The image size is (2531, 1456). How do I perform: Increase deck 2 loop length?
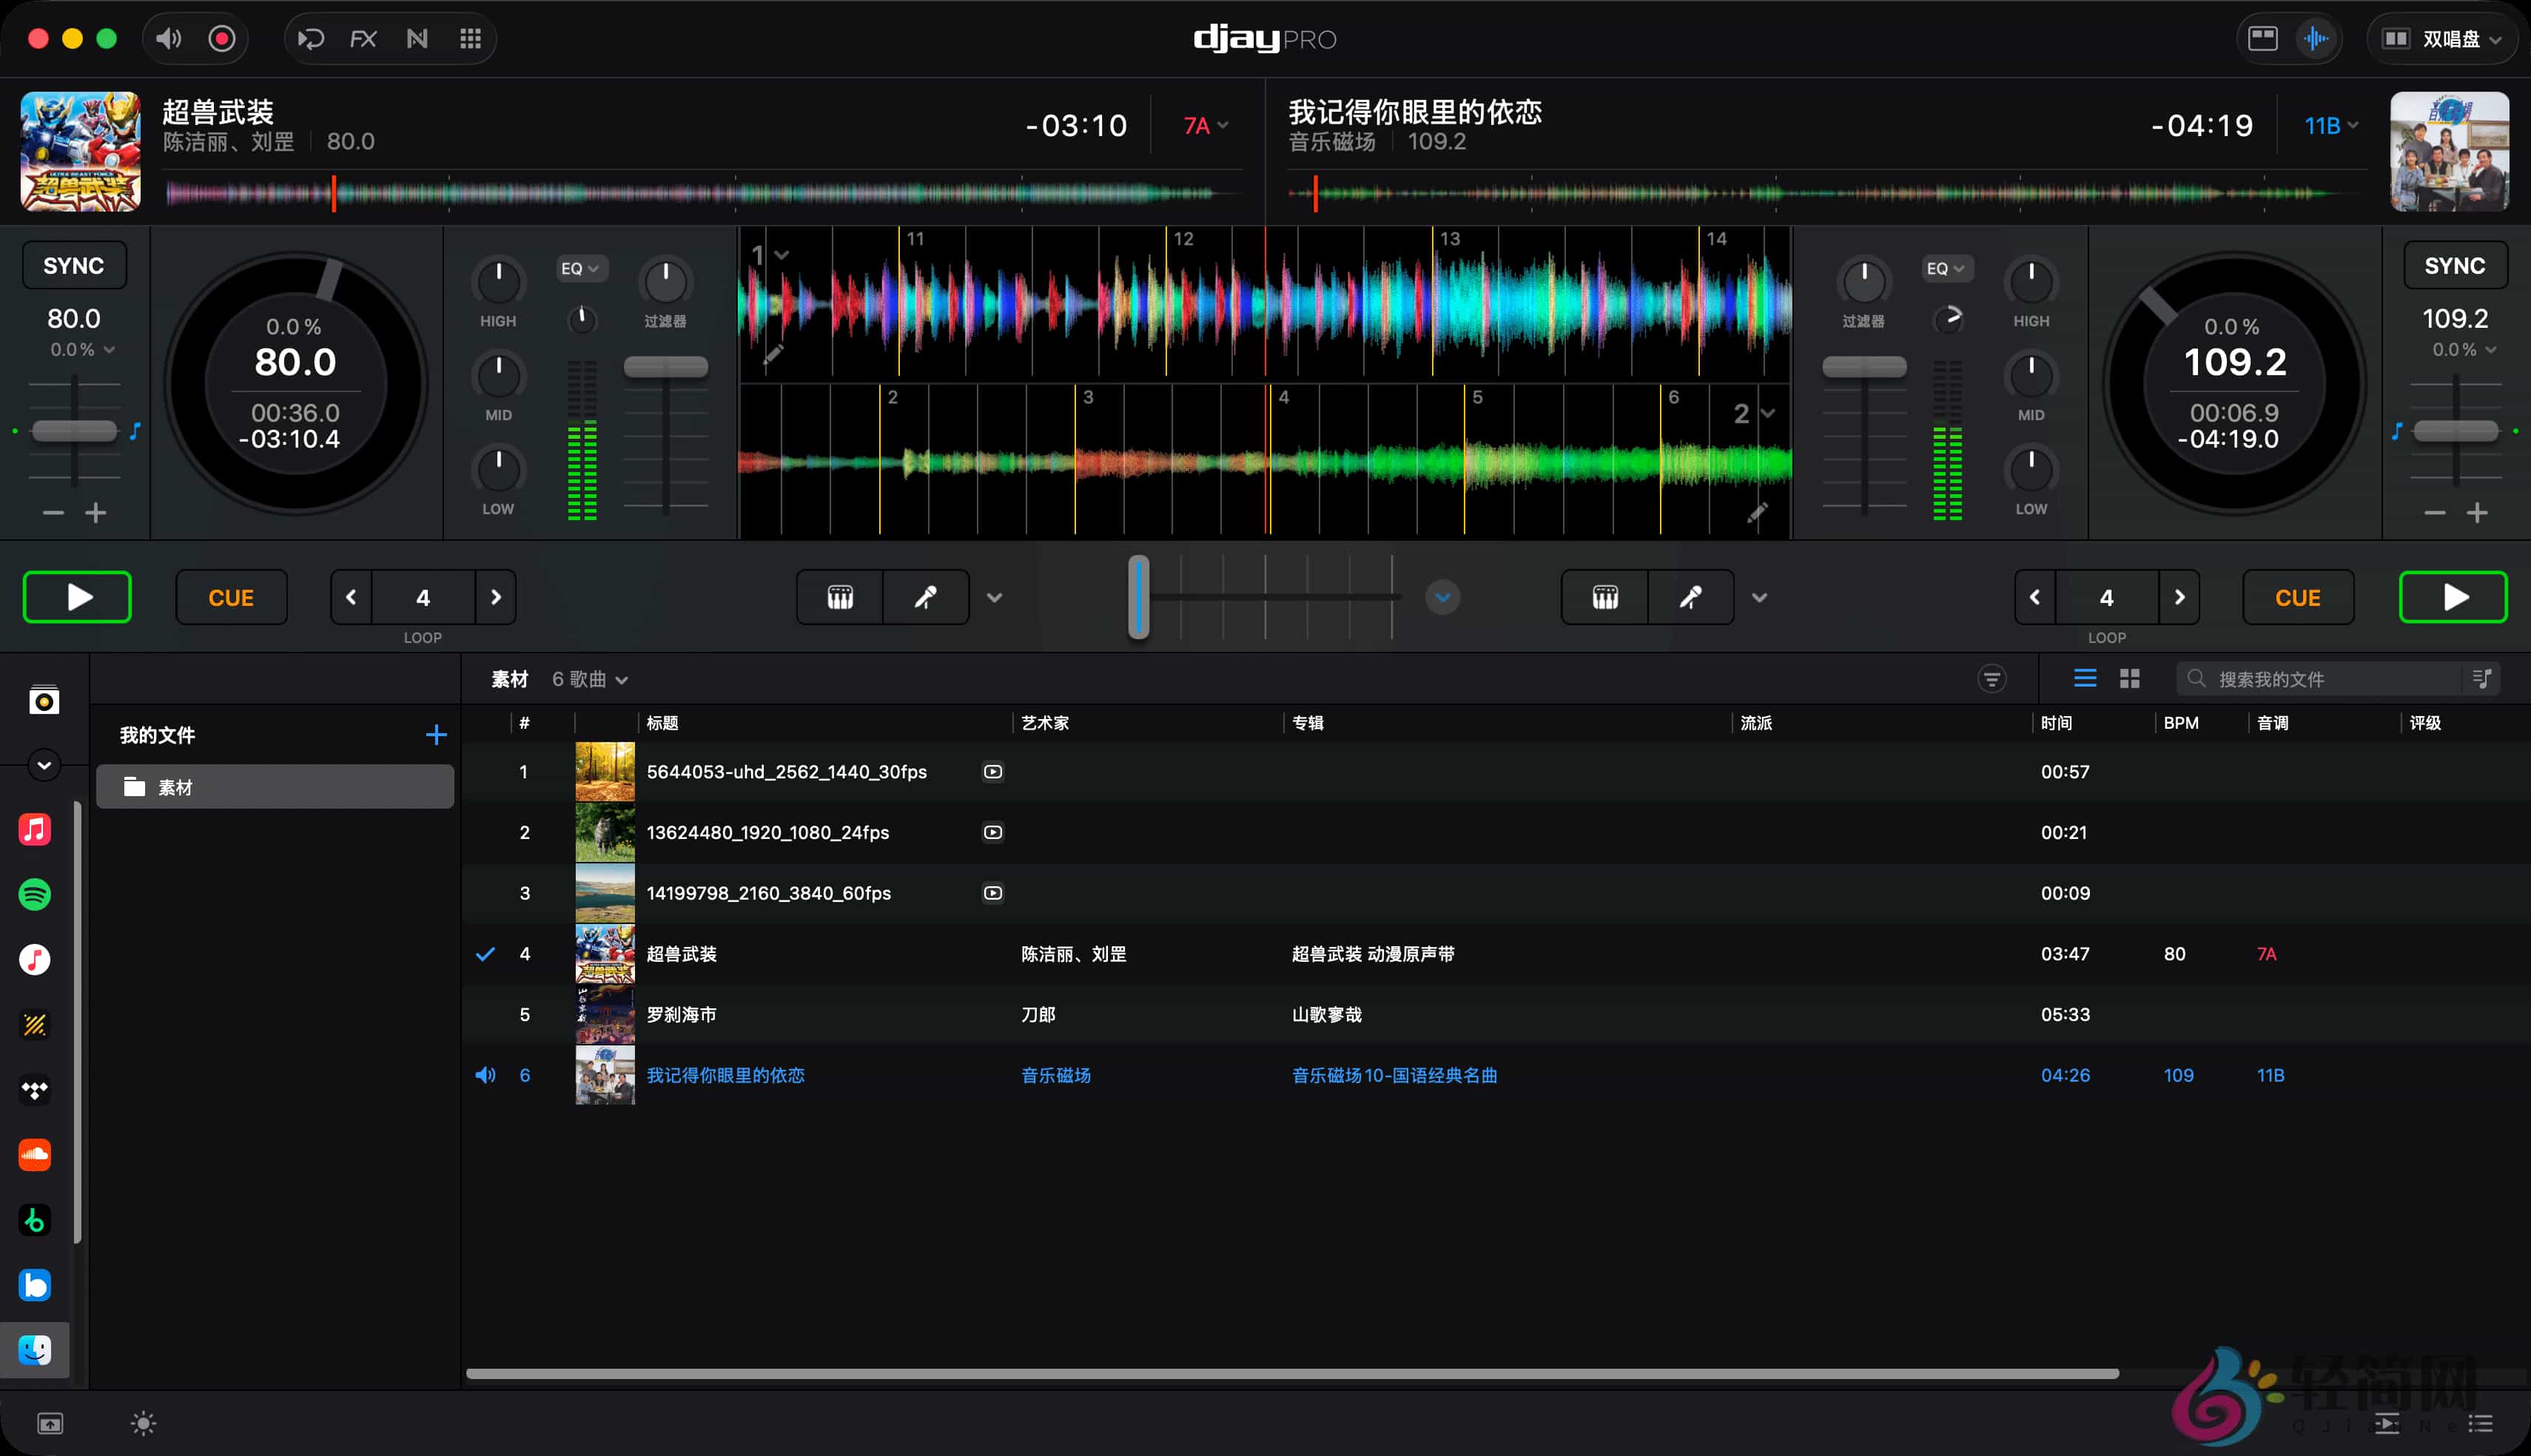pyautogui.click(x=2179, y=597)
